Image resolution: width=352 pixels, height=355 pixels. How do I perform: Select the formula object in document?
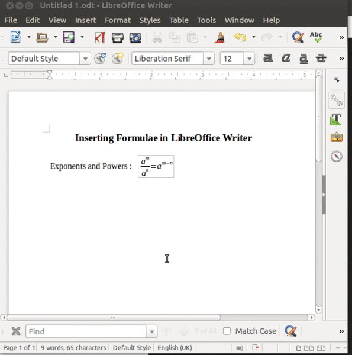pyautogui.click(x=156, y=166)
